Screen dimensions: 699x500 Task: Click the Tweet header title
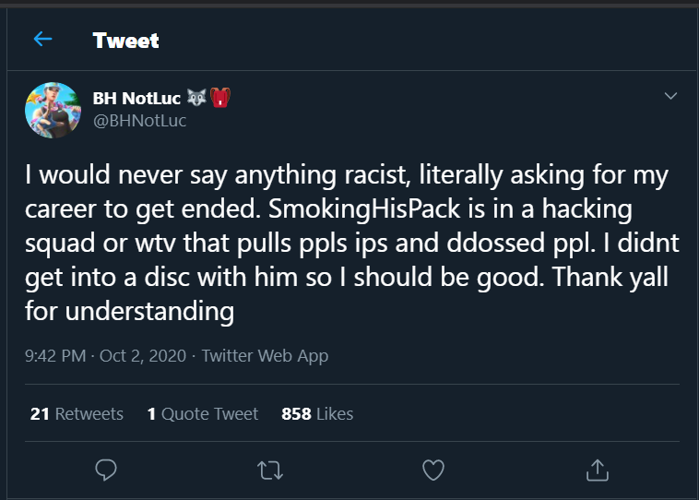click(125, 41)
